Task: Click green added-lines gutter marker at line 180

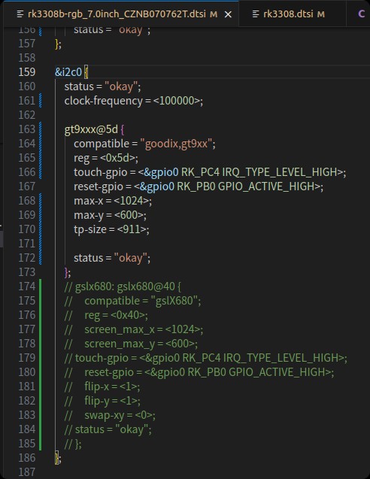Action: pyautogui.click(x=41, y=372)
